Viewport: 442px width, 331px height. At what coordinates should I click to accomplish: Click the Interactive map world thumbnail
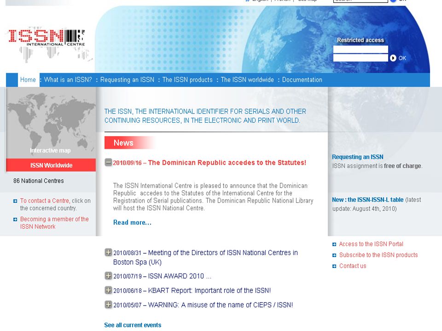coord(51,123)
